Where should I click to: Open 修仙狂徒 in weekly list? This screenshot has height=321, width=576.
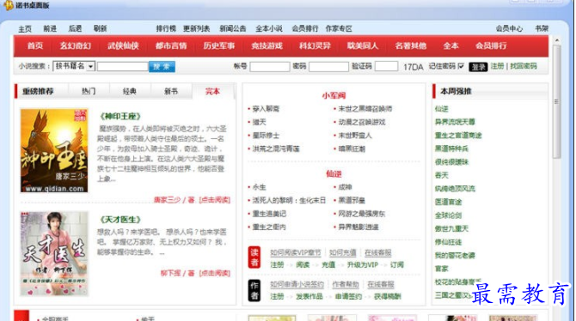(448, 242)
